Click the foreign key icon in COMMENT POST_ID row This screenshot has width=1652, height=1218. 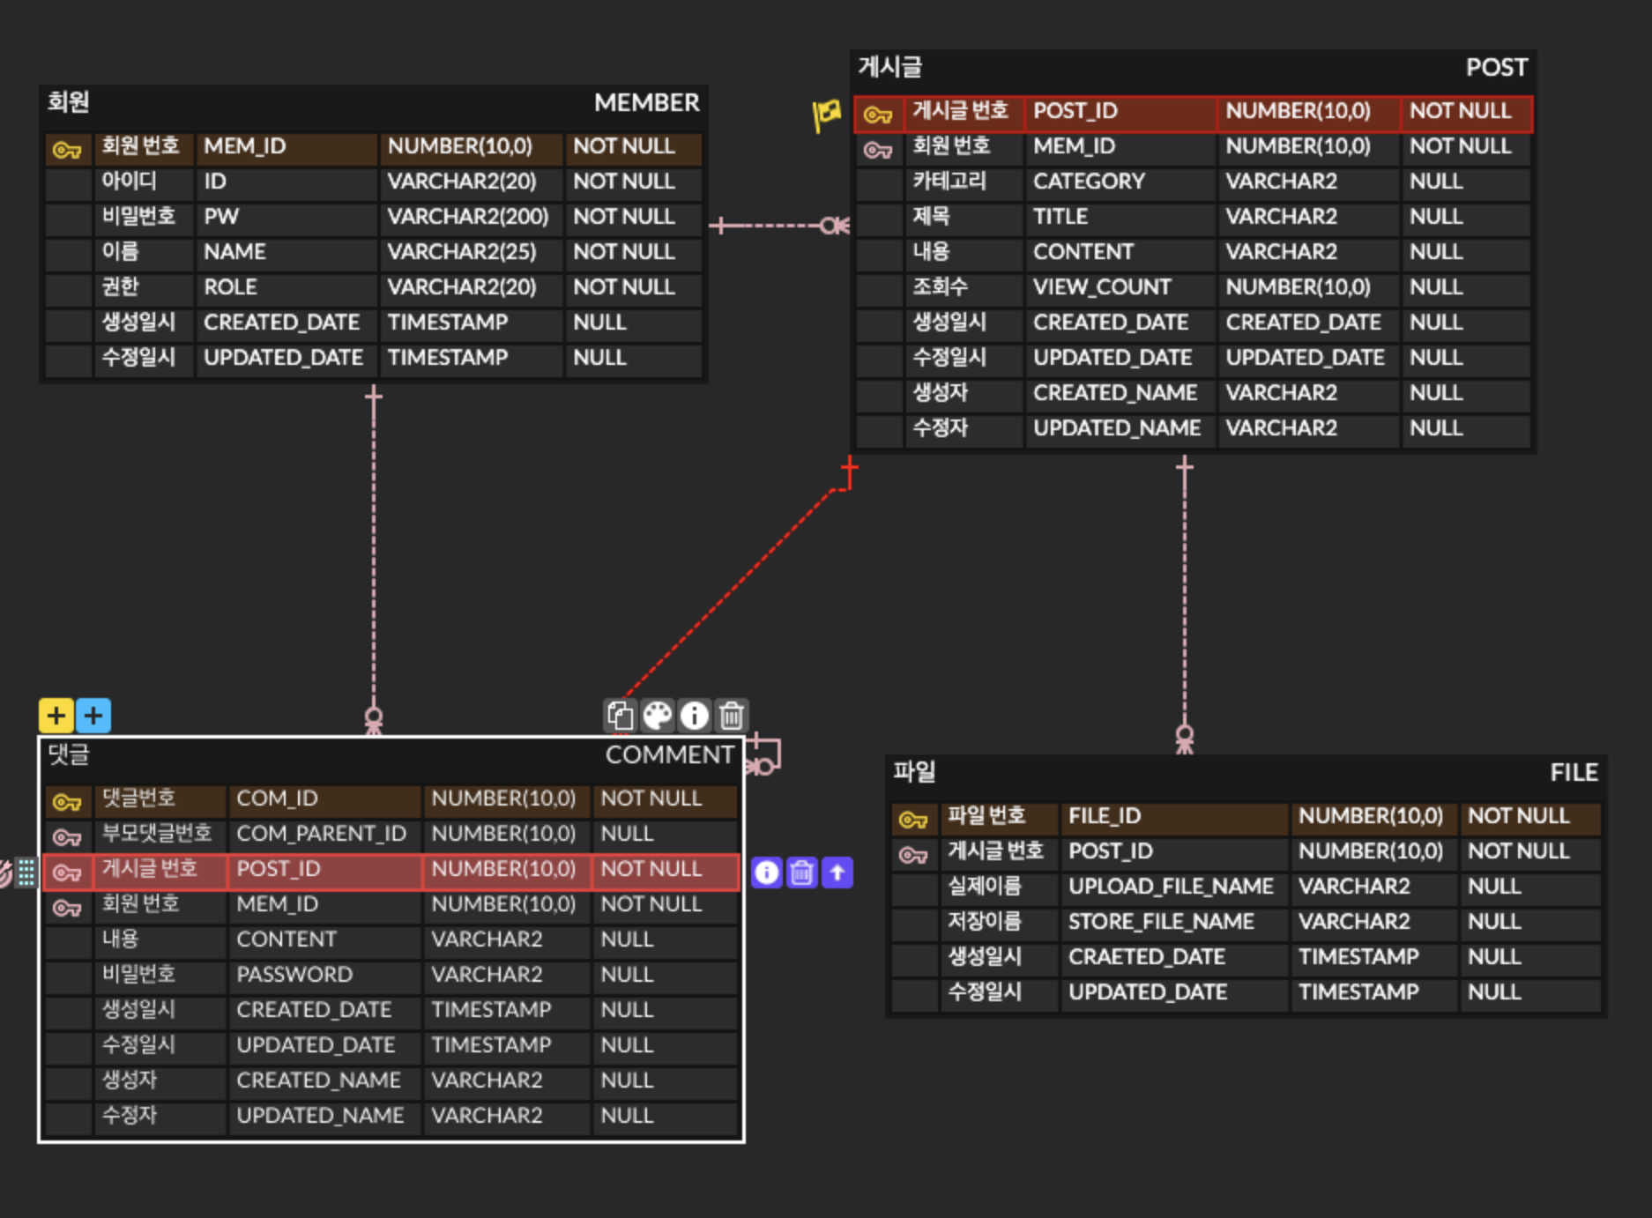(68, 873)
